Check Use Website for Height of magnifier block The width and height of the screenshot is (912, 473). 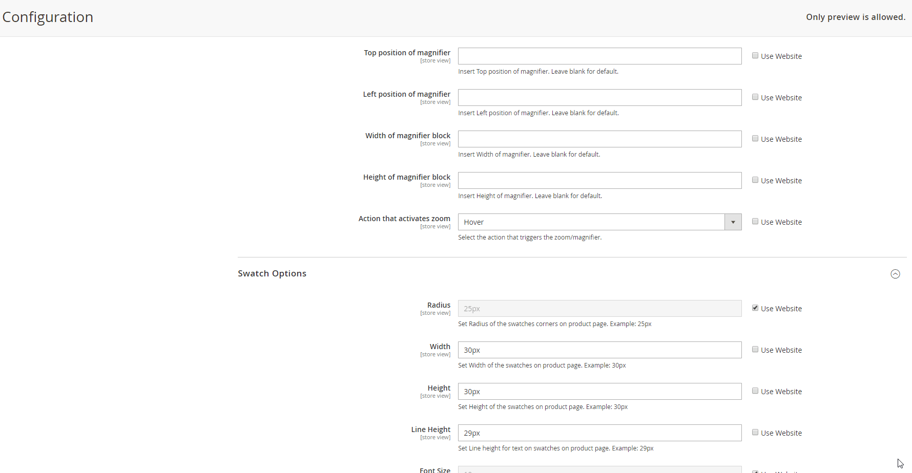point(755,180)
